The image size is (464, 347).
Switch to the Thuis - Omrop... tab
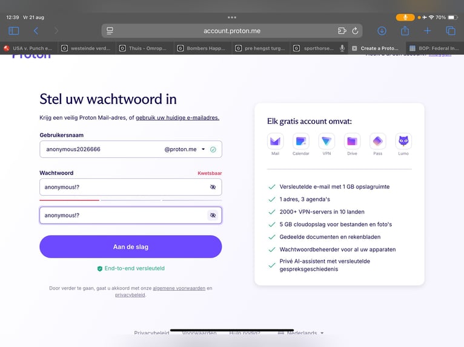tap(144, 48)
